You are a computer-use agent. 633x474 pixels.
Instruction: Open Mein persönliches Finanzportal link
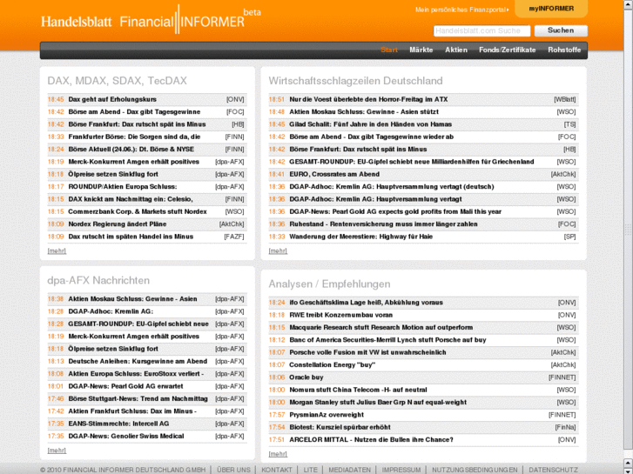(x=461, y=10)
